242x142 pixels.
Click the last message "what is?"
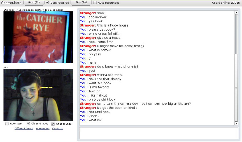tap(95, 120)
